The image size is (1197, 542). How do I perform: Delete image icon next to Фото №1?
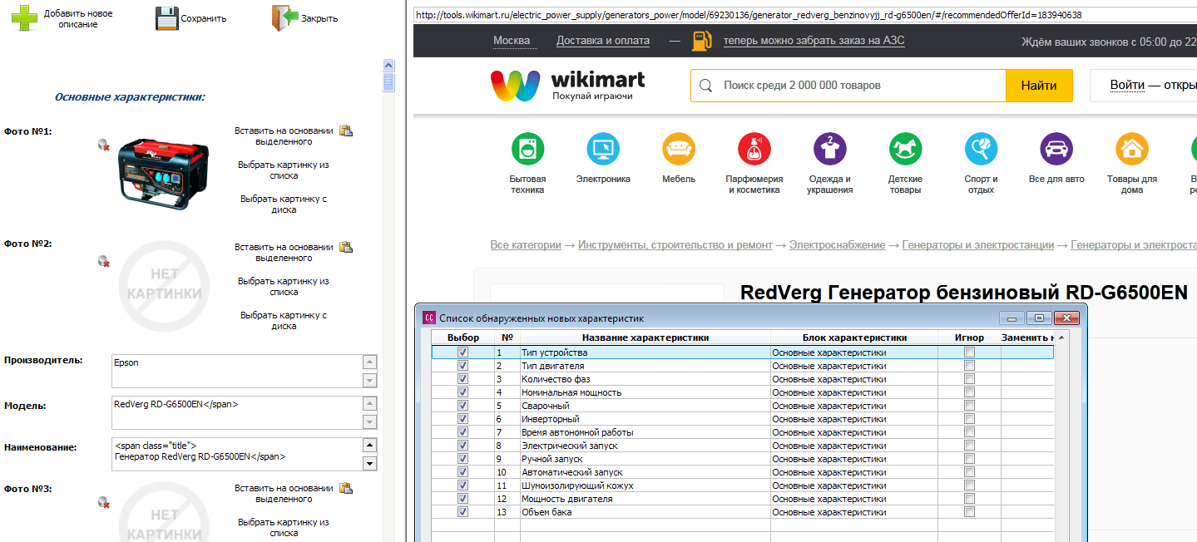tap(104, 145)
